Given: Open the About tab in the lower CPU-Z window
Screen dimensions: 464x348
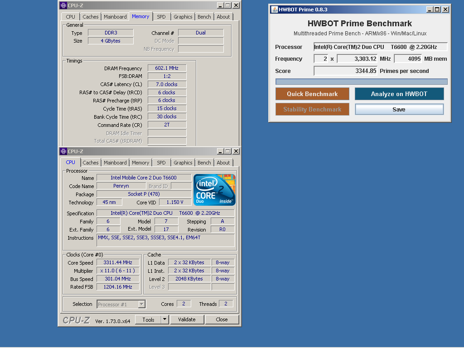Looking at the screenshot, I should click(223, 163).
